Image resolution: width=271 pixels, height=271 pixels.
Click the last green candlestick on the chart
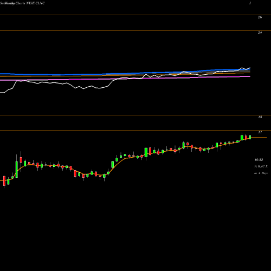[250, 137]
